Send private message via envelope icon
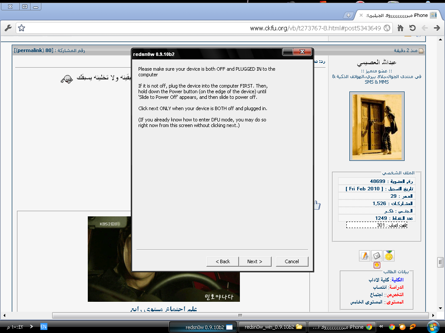The width and height of the screenshot is (445, 333). [x=377, y=256]
